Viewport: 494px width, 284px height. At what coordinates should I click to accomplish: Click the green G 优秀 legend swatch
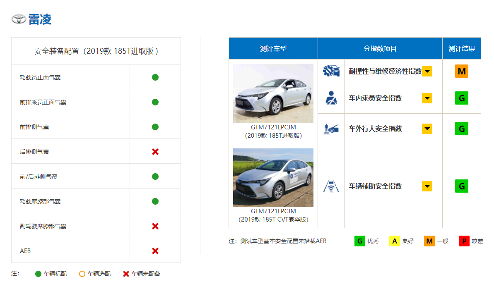[359, 241]
